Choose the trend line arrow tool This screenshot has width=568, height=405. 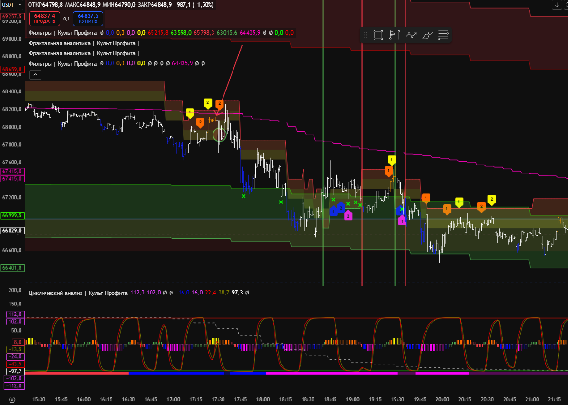pos(411,35)
